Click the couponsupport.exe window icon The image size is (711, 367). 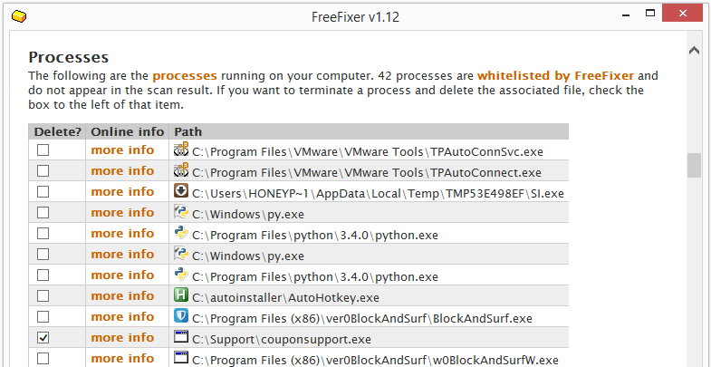181,337
